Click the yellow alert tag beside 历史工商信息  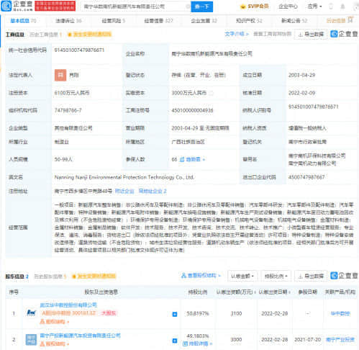click(x=90, y=35)
